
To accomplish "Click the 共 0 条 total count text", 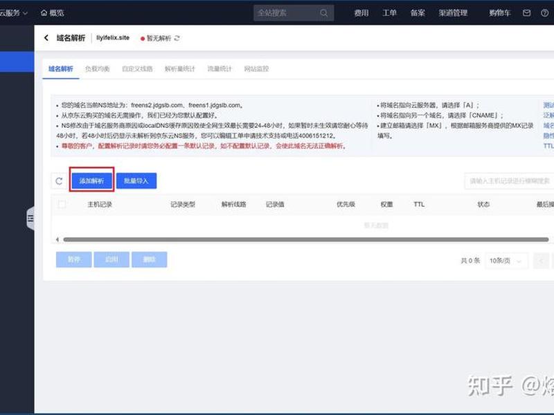I will coord(470,261).
